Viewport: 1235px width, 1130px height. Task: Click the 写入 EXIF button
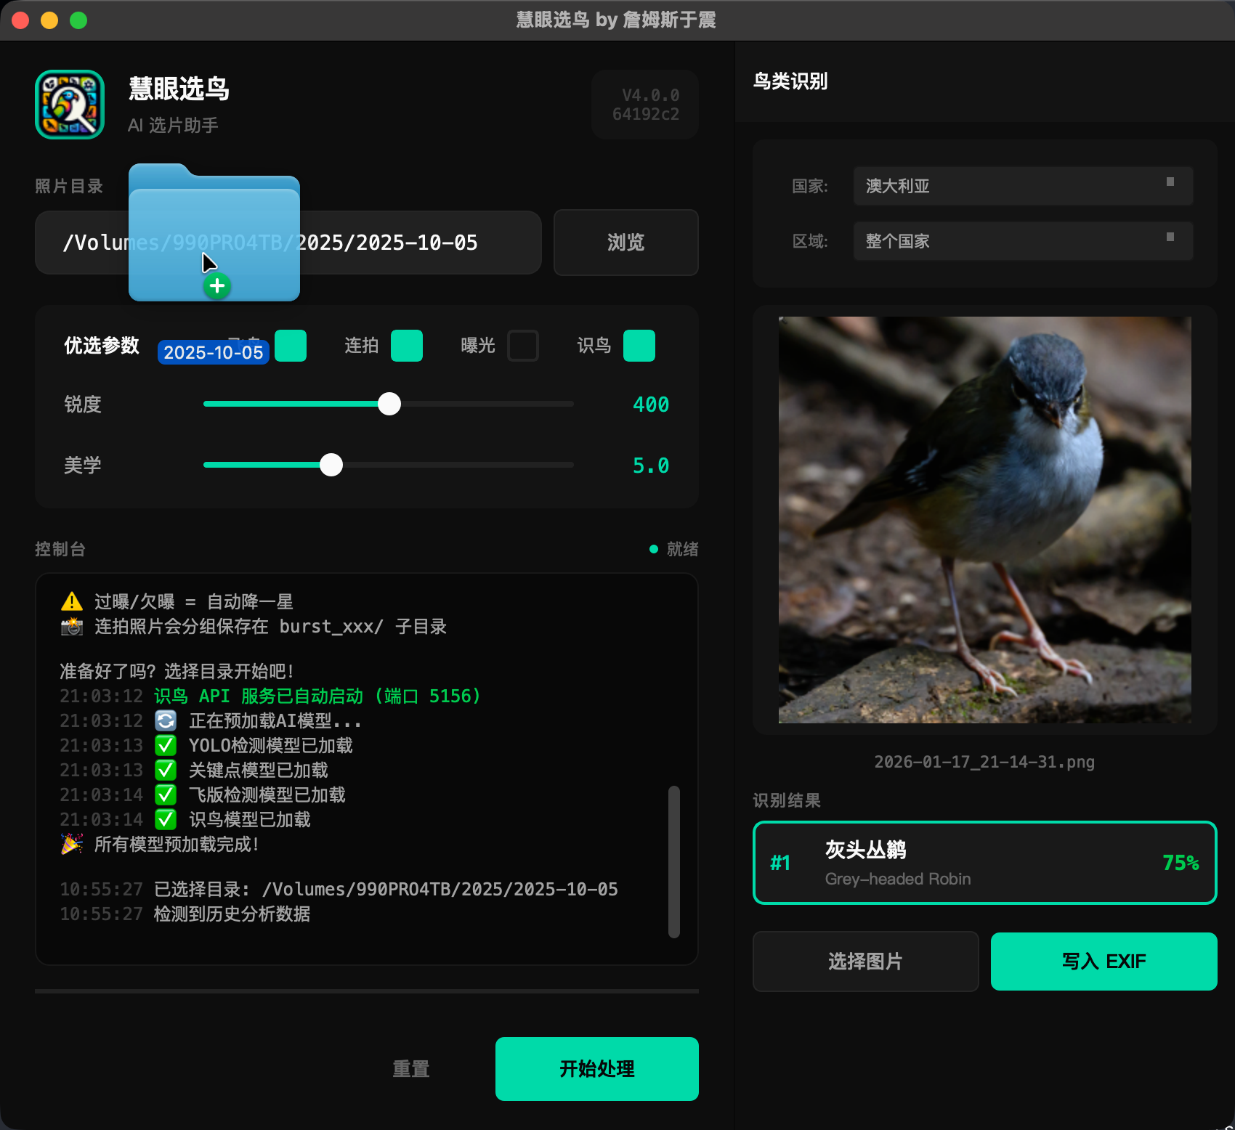(x=1103, y=962)
